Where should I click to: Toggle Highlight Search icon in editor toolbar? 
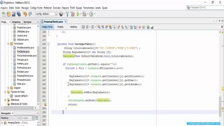(x=110, y=27)
